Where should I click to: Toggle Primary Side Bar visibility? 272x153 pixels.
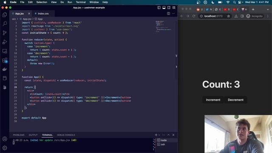159,8
